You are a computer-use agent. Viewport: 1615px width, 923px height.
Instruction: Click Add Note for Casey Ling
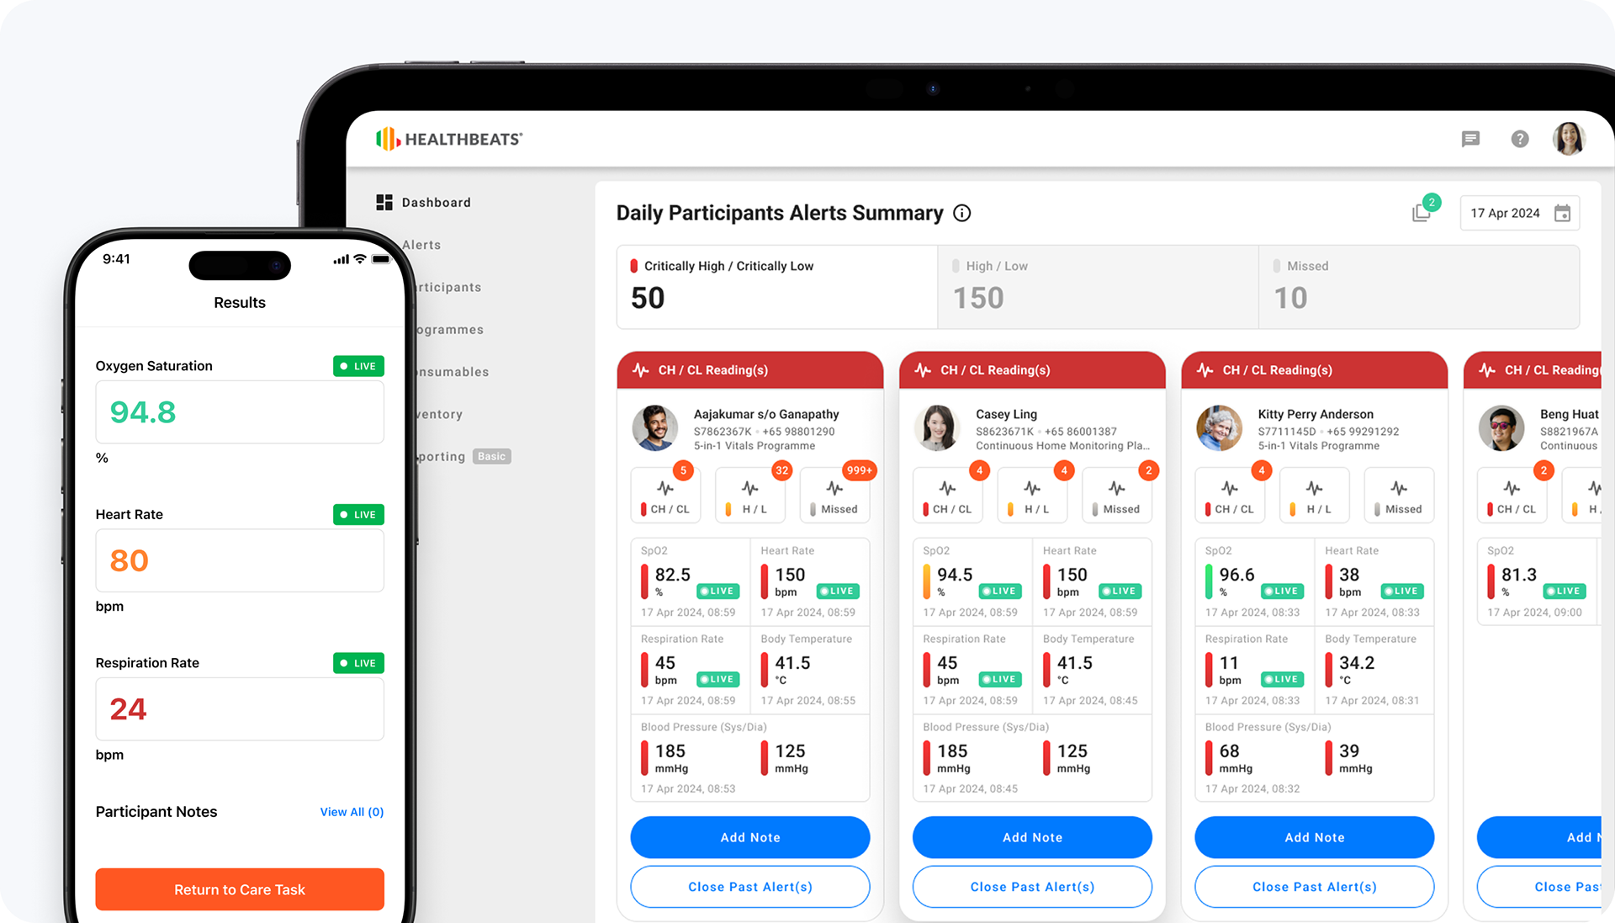point(1032,837)
